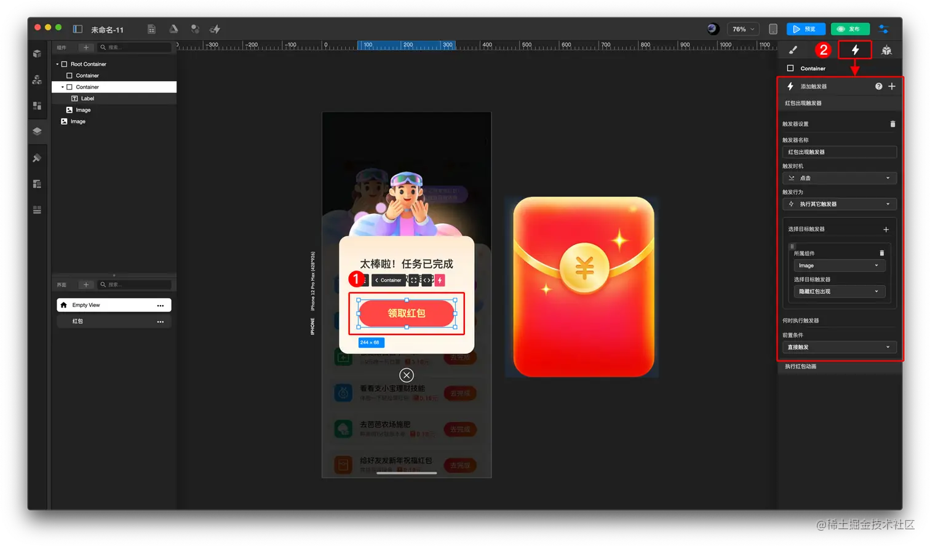
Task: Open the grid blocks icon in left rail
Action: tap(37, 106)
